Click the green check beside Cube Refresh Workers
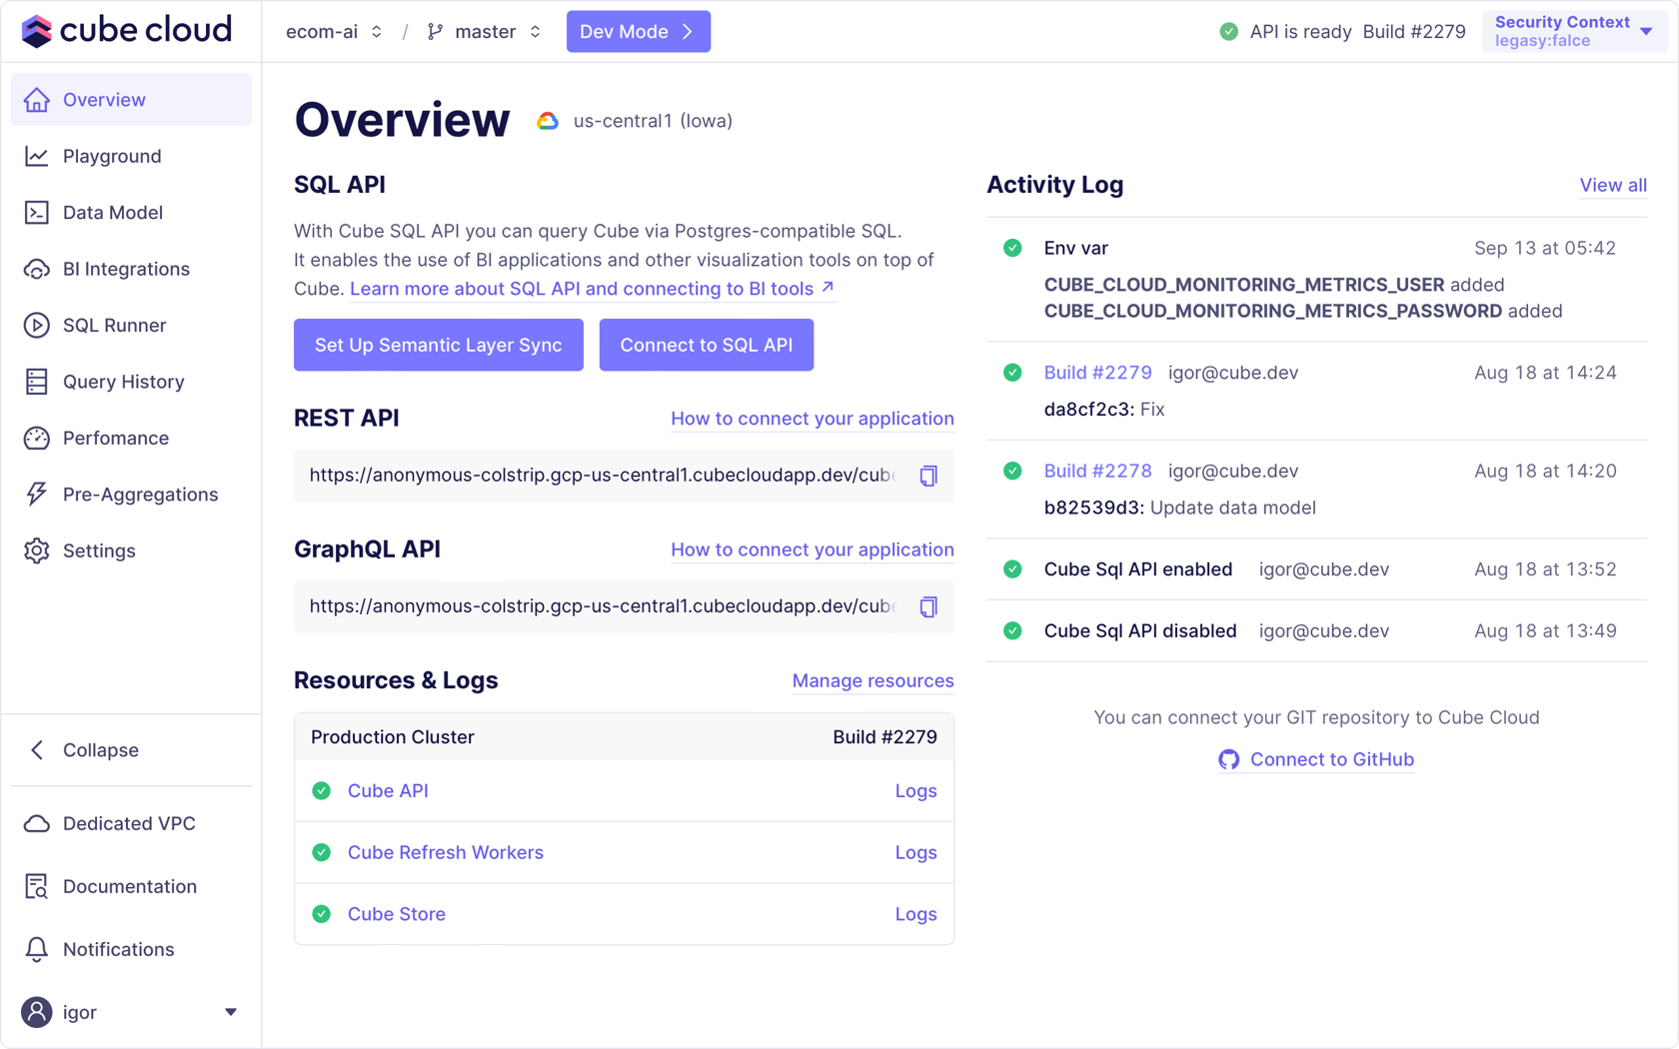This screenshot has height=1049, width=1679. click(x=322, y=853)
